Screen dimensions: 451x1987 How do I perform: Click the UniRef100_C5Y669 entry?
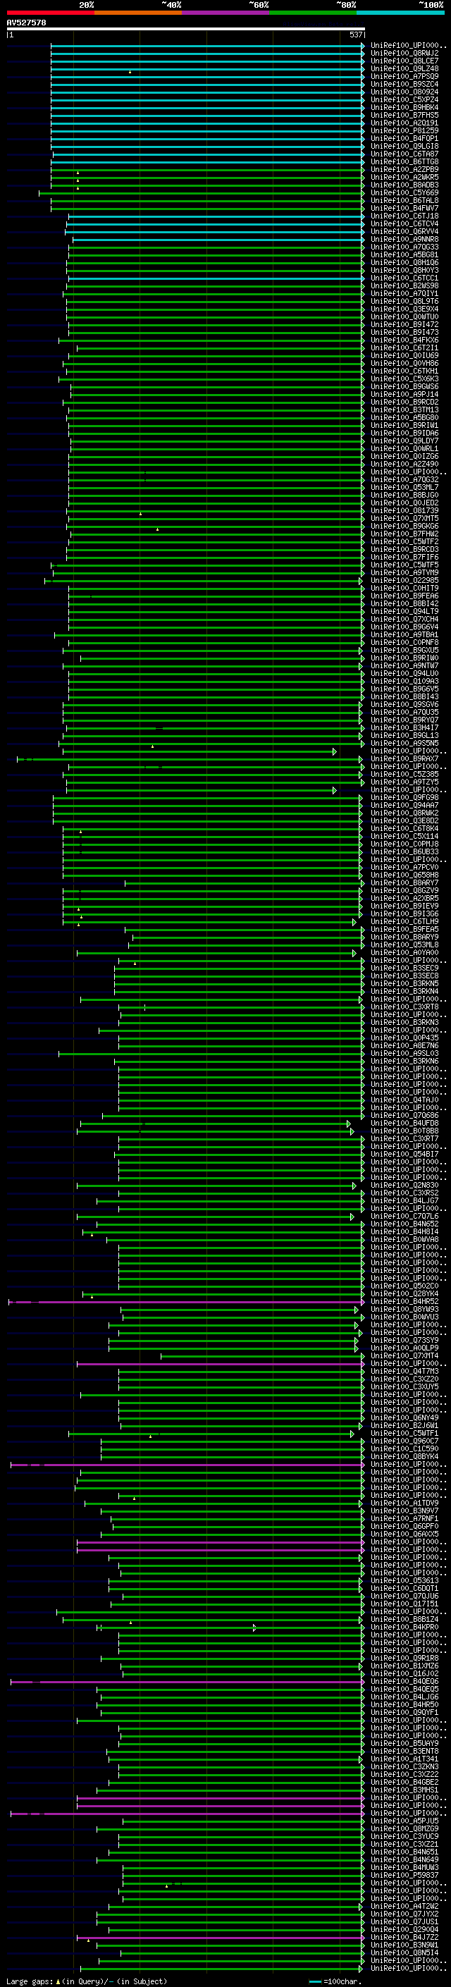(x=404, y=193)
